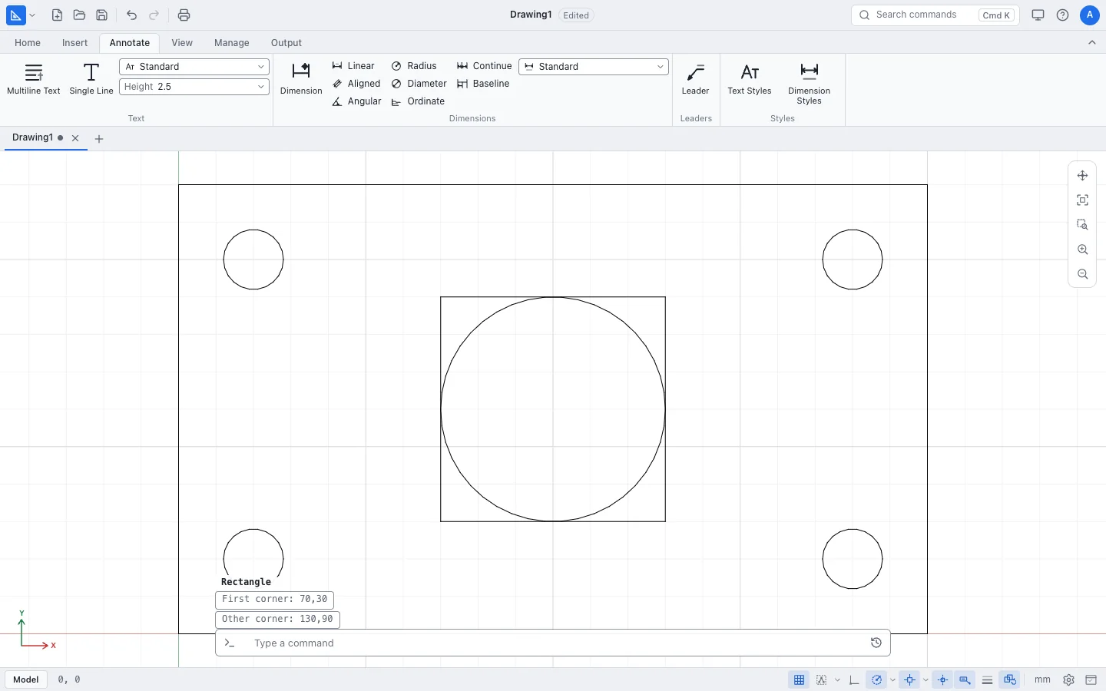Collapse the ribbon with the chevron
Image resolution: width=1106 pixels, height=691 pixels.
tap(1091, 43)
